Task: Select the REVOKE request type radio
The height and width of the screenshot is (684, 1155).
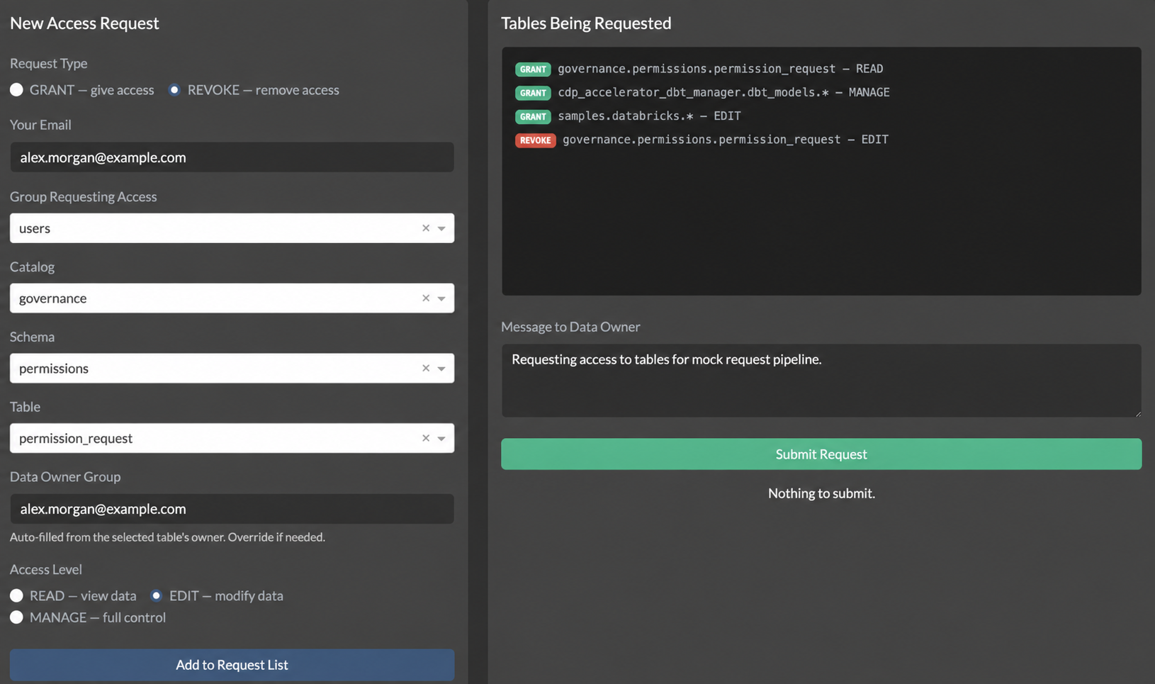Action: (174, 90)
